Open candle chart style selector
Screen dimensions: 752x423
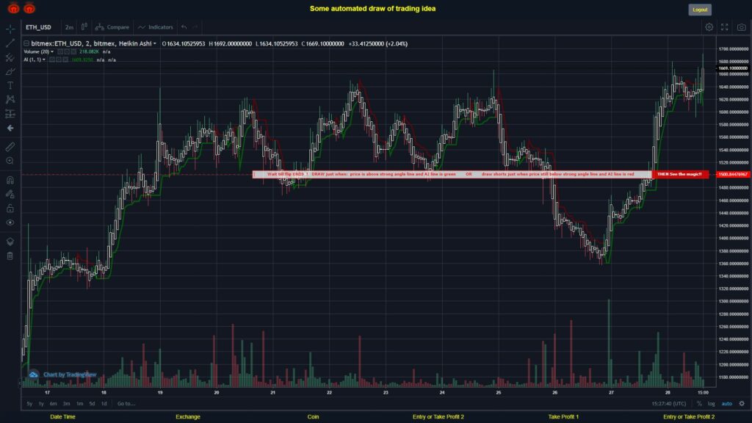(x=84, y=27)
